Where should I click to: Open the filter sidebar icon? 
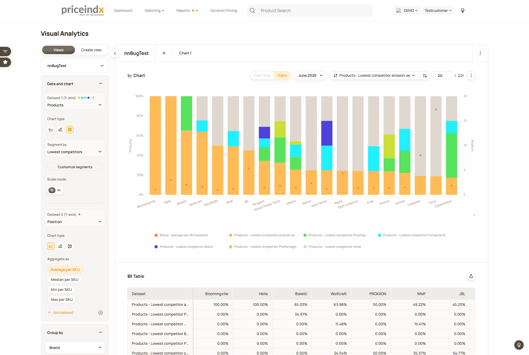[5, 52]
